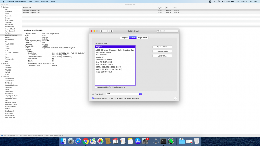Collapse the Network section in sidebar
Screen dimensions: 260x146
tap(2, 63)
